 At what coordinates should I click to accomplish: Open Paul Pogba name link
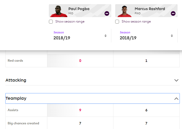(79, 9)
